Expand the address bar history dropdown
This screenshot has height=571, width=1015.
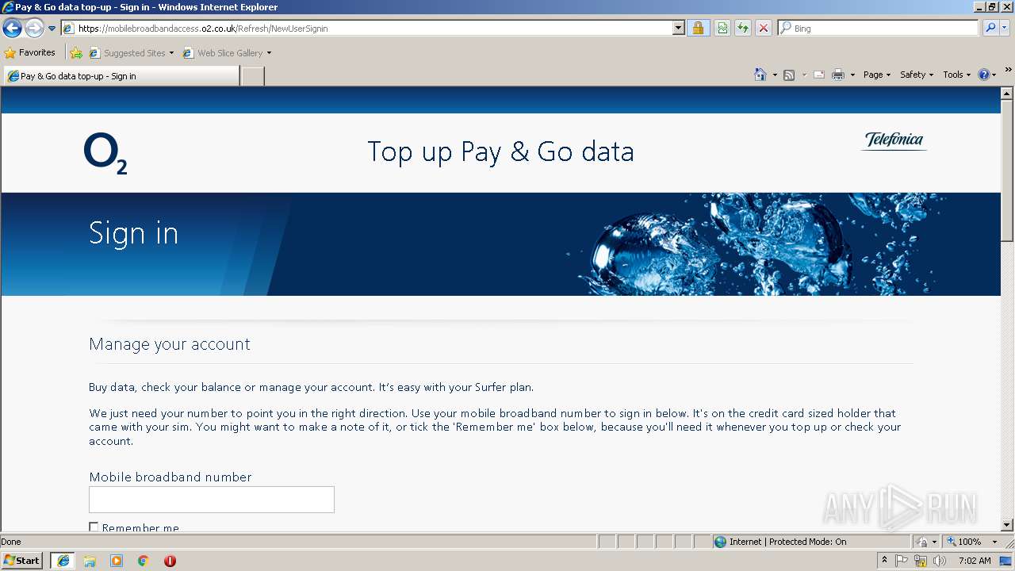678,29
